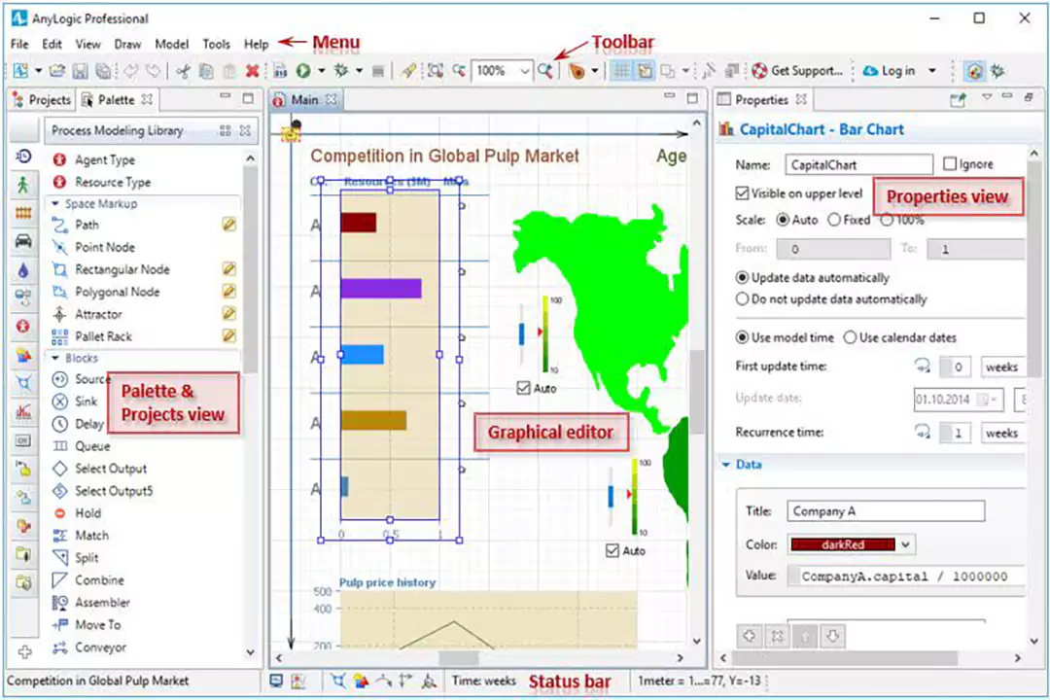Viewport: 1050px width, 700px height.
Task: Open the zoom percentage dropdown
Action: coord(524,70)
